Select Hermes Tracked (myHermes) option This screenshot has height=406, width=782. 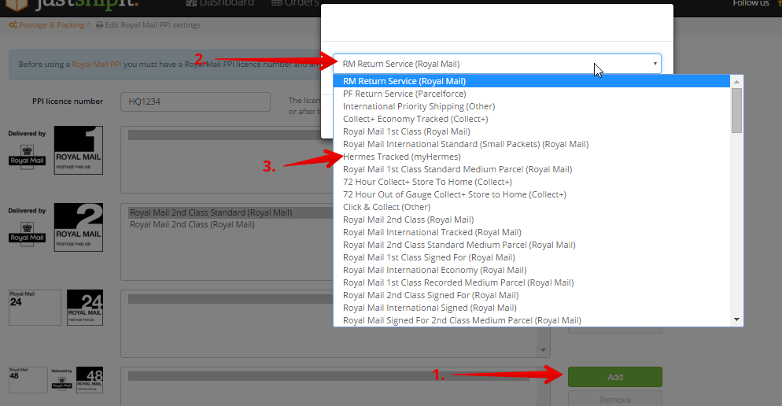click(x=532, y=157)
